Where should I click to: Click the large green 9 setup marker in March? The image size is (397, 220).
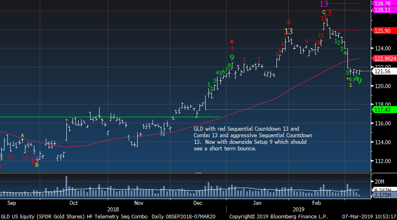pos(360,81)
